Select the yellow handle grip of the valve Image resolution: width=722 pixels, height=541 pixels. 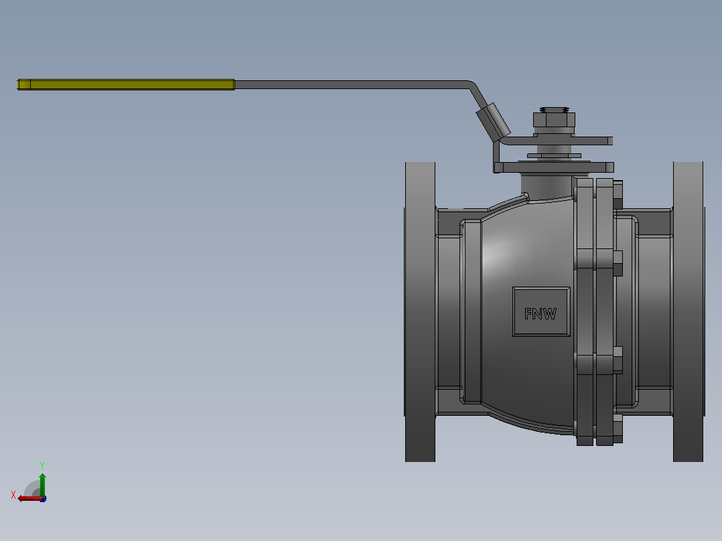pyautogui.click(x=126, y=85)
